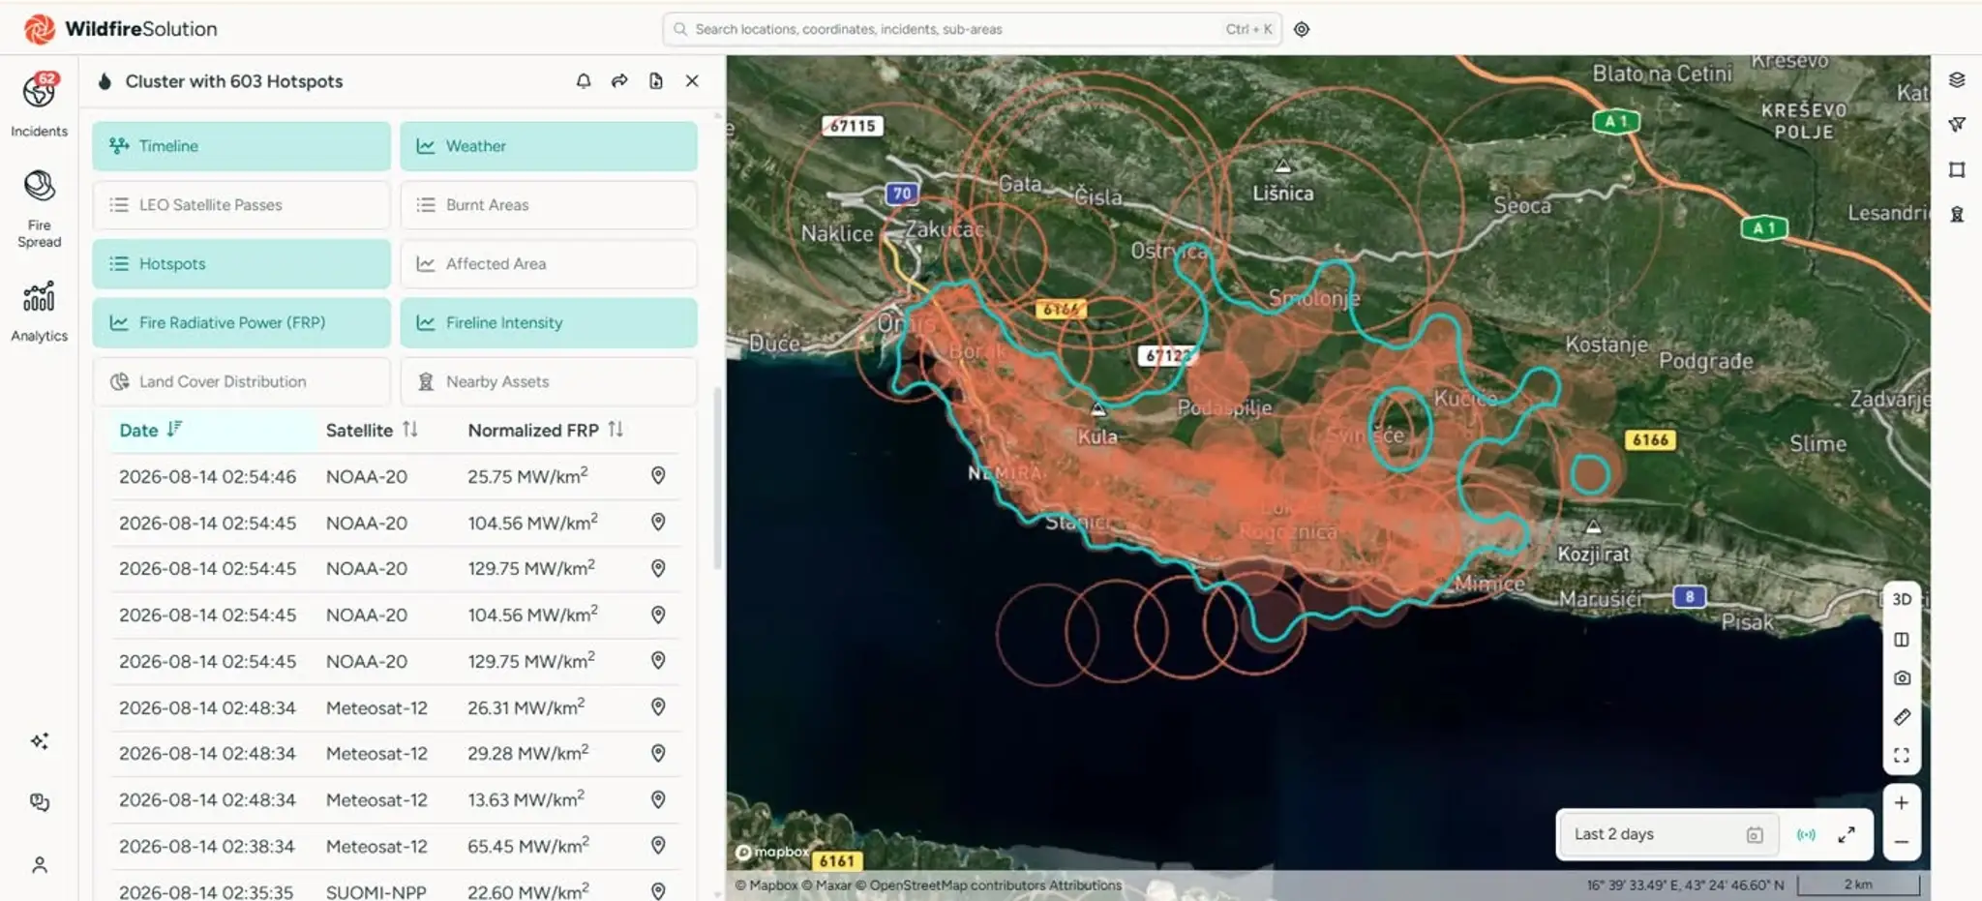Click the location search input field

[x=972, y=29]
